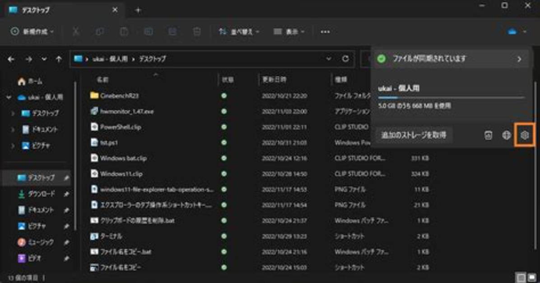Image resolution: width=540 pixels, height=283 pixels.
Task: Select the tst.ps1 script icon
Action: click(94, 142)
